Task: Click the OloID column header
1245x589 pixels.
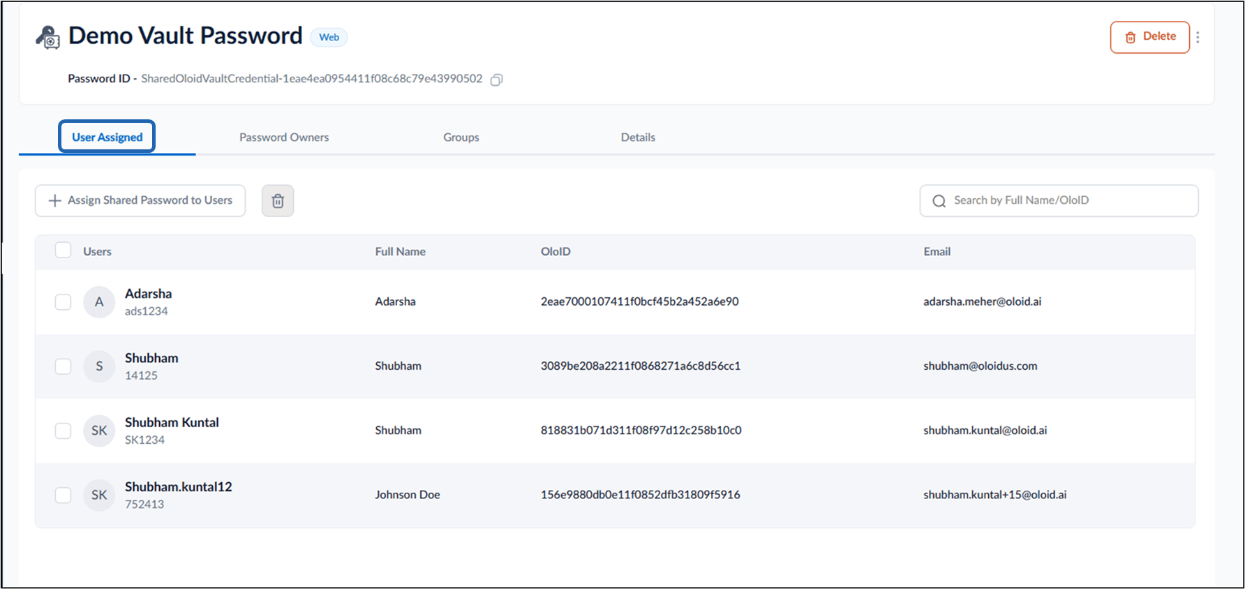Action: 556,251
